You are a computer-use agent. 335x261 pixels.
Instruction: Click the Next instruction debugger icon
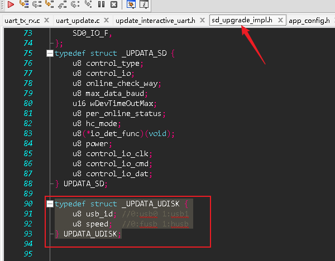(x=75, y=4)
